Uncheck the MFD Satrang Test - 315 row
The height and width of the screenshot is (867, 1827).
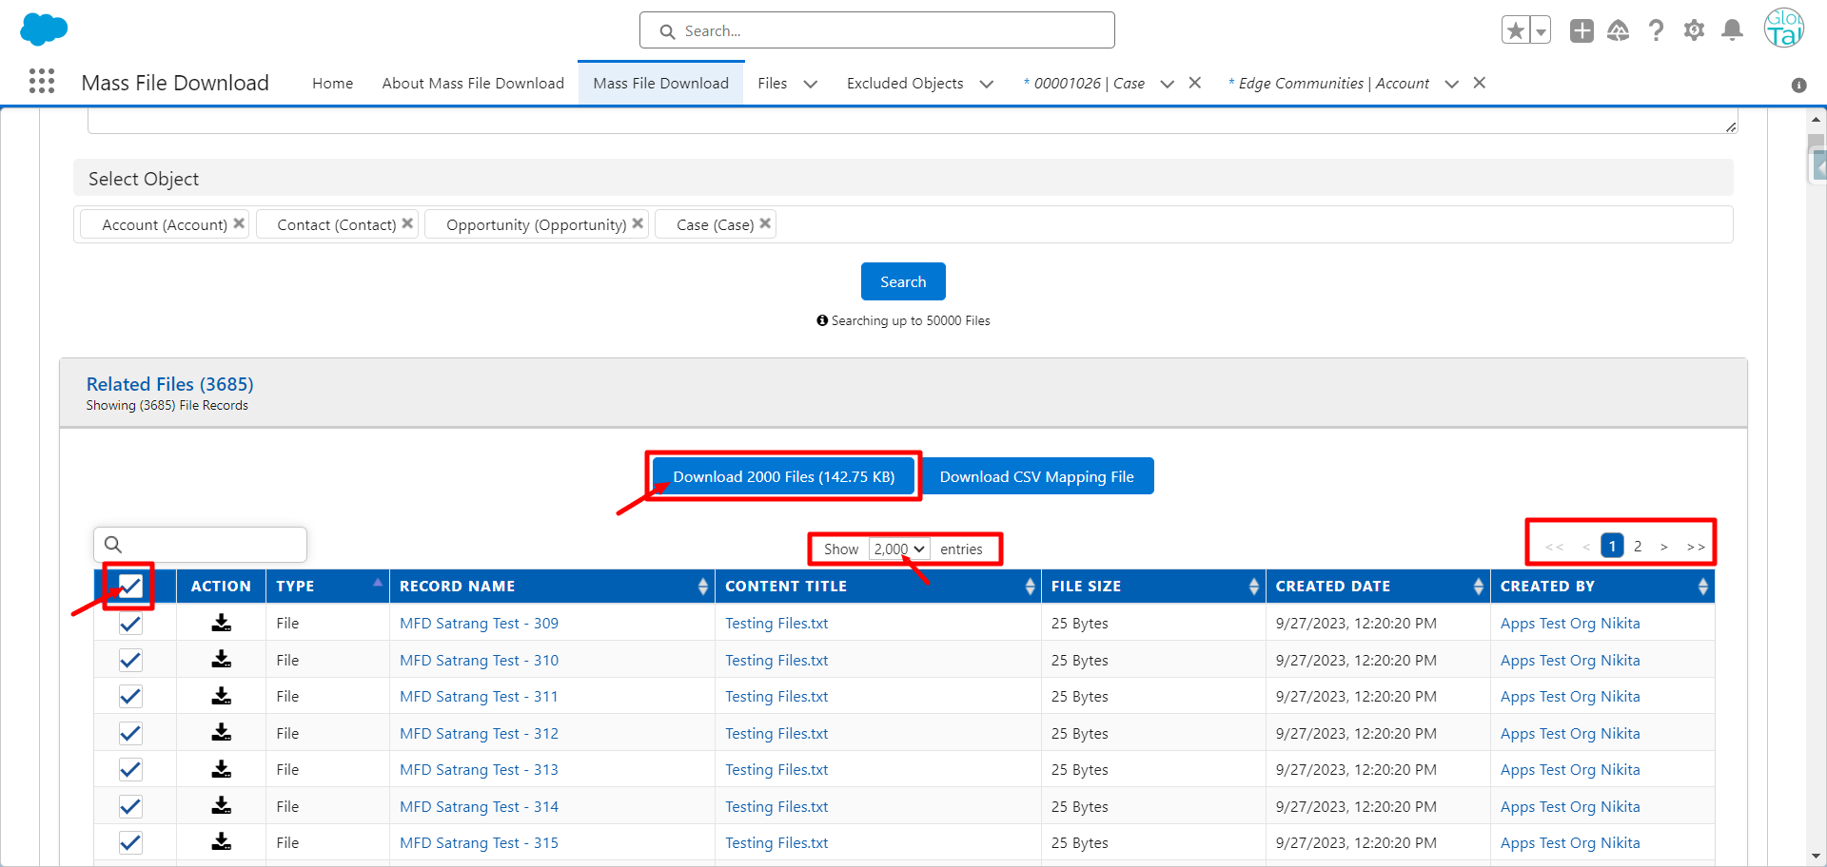pyautogui.click(x=130, y=842)
